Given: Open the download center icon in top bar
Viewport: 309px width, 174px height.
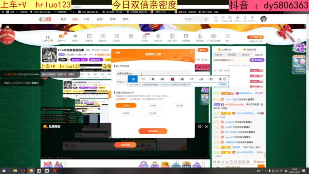Looking at the screenshot, I should pos(238,18).
